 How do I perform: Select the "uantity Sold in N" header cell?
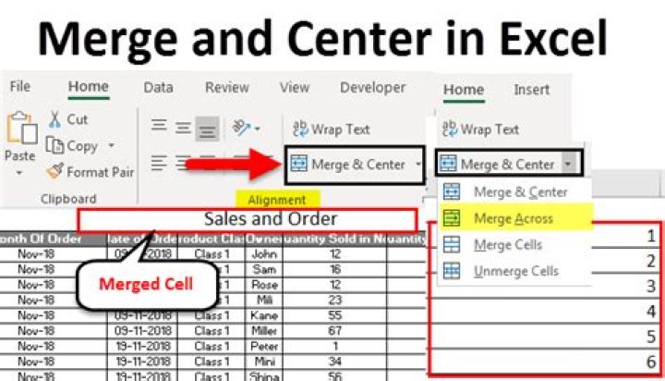[x=334, y=240]
